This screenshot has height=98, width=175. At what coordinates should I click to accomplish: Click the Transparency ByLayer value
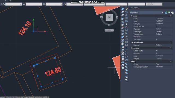[x=159, y=34]
